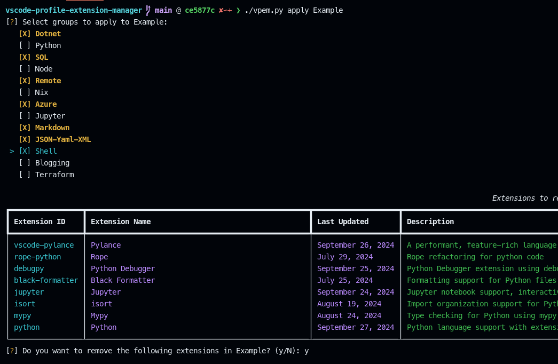Toggle the Blogging group checkbox
Image resolution: width=558 pixels, height=364 pixels.
[x=25, y=163]
